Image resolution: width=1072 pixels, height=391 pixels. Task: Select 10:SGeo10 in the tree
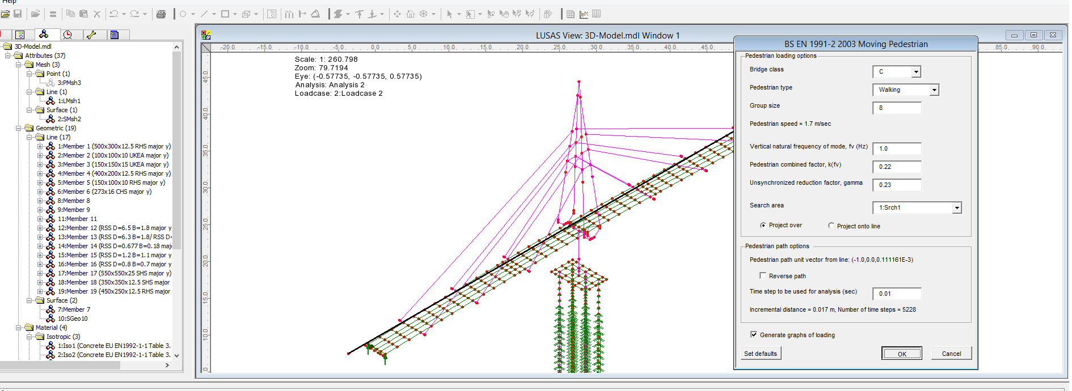(73, 318)
